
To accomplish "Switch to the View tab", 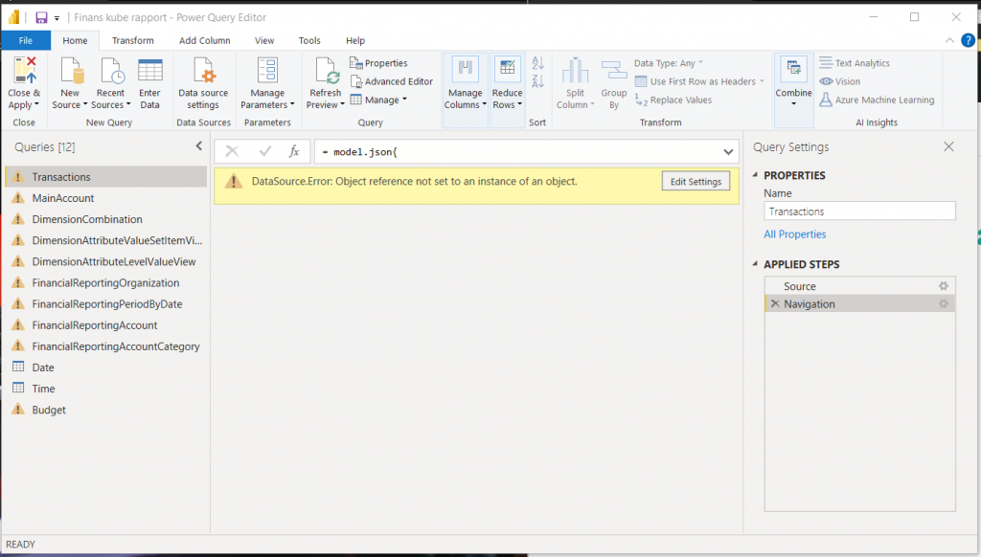I will pyautogui.click(x=264, y=40).
